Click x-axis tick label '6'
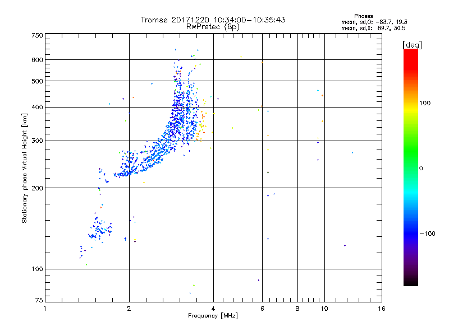449x336 pixels. click(x=262, y=309)
